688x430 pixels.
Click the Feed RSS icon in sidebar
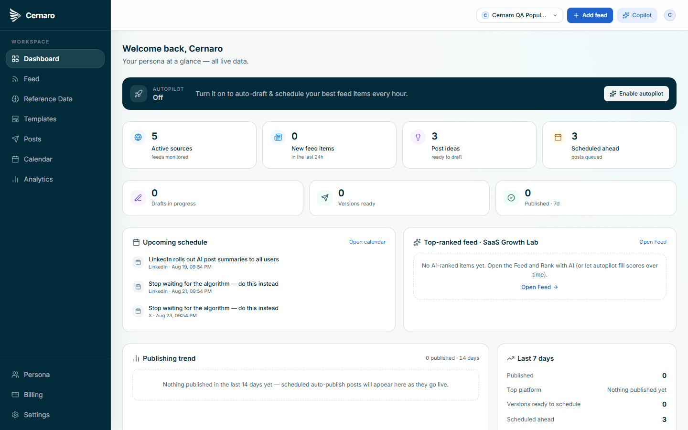tap(15, 79)
